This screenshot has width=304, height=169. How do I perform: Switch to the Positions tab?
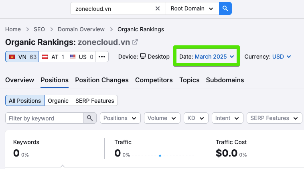[x=55, y=80]
